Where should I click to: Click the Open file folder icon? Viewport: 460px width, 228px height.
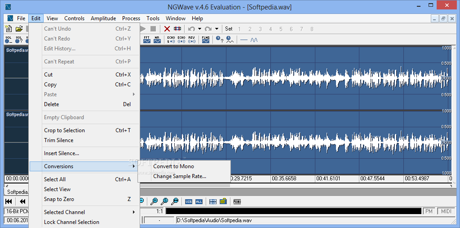pos(19,28)
